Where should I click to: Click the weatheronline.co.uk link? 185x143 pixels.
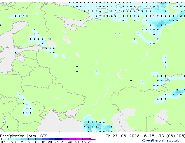(160, 140)
